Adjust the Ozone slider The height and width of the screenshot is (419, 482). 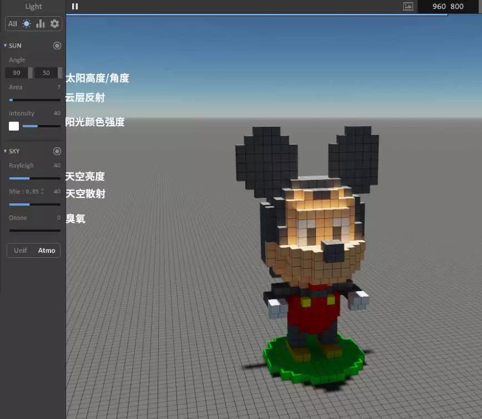(34, 230)
